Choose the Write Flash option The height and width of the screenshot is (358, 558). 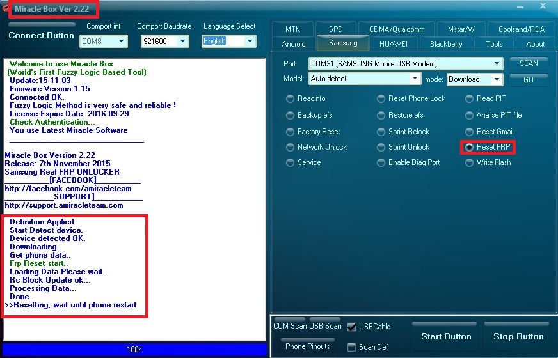coord(470,162)
